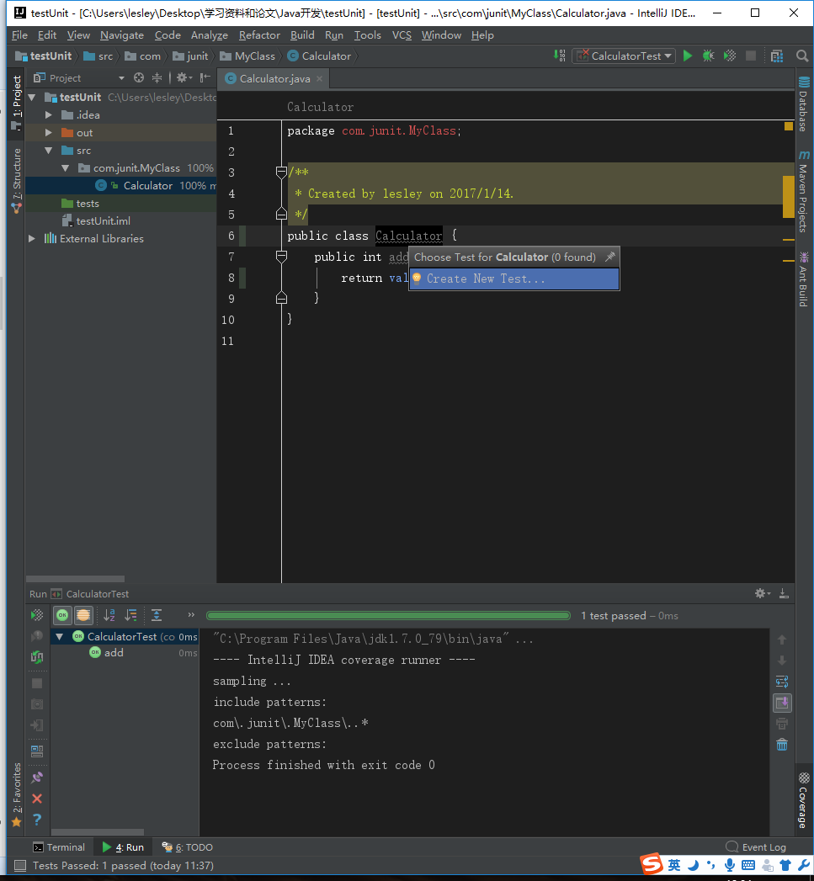Select the Calculator.java editor tab
The image size is (814, 881).
pyautogui.click(x=274, y=78)
